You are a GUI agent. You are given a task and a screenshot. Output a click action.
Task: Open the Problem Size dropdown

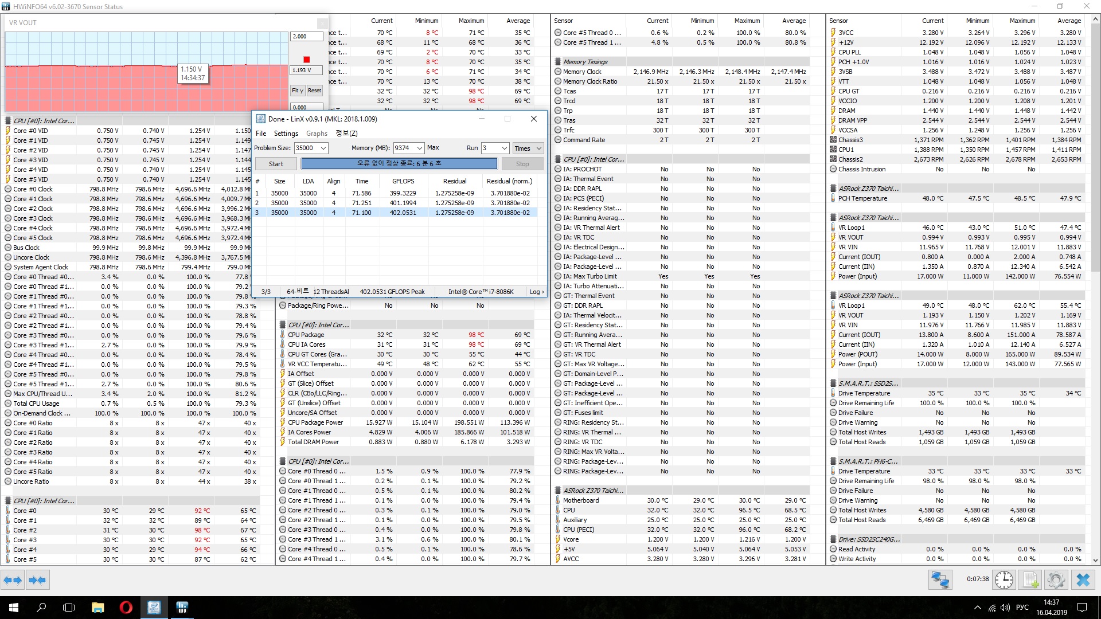tap(323, 148)
